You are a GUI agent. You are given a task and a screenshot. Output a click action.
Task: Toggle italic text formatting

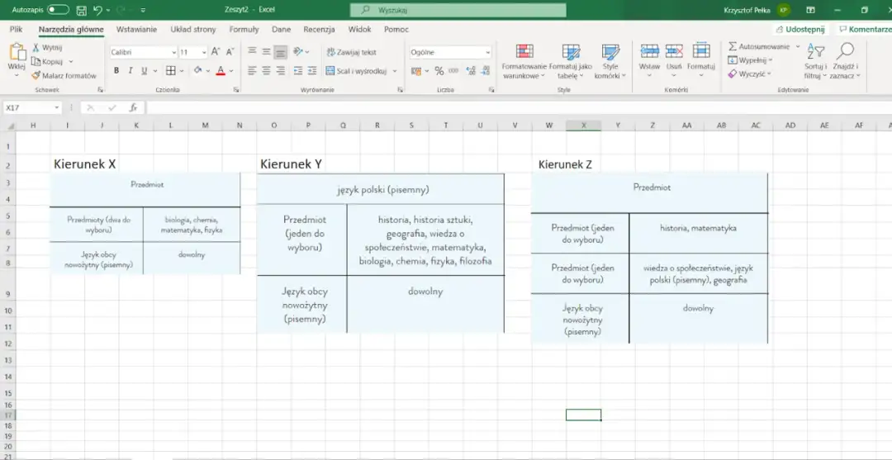point(130,71)
